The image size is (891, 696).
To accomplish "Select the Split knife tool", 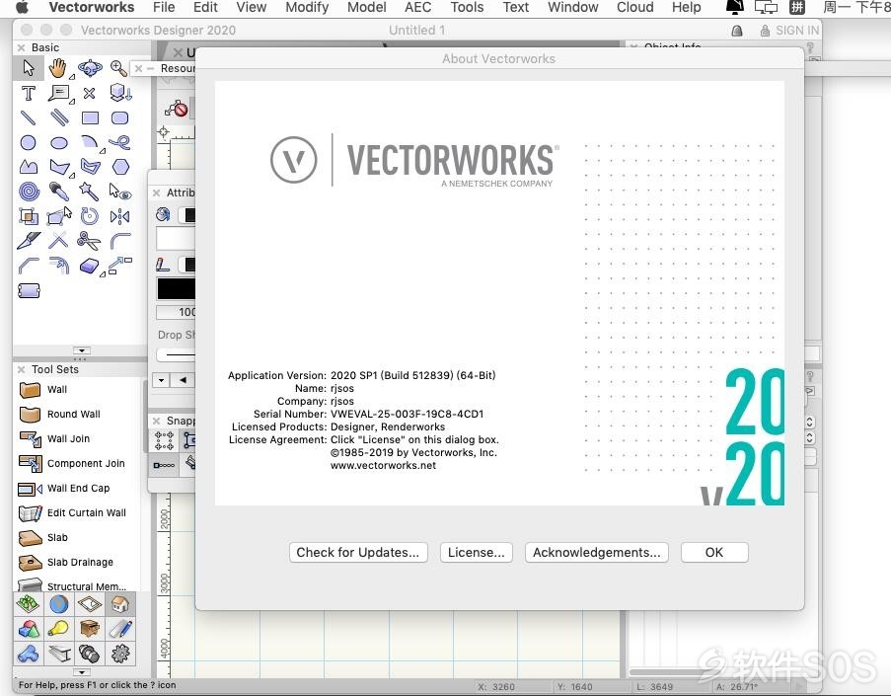I will pos(29,241).
